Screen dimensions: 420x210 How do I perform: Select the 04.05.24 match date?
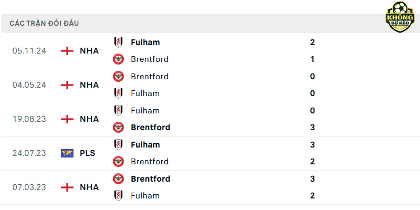tap(29, 85)
